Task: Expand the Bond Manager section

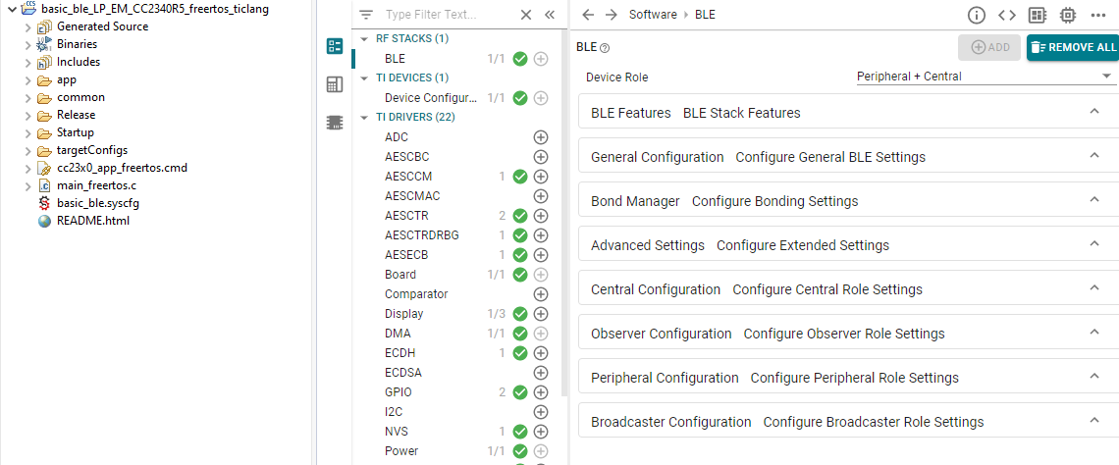Action: click(1094, 200)
